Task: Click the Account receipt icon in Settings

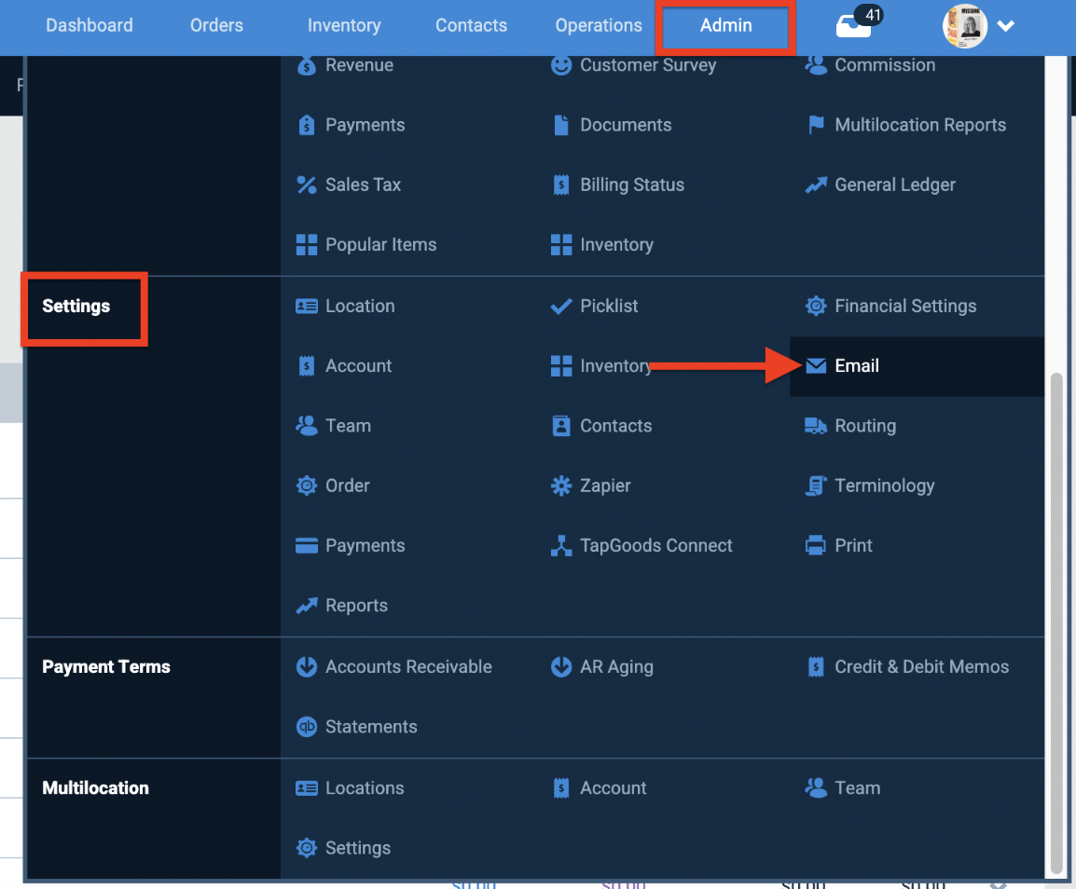Action: click(306, 365)
